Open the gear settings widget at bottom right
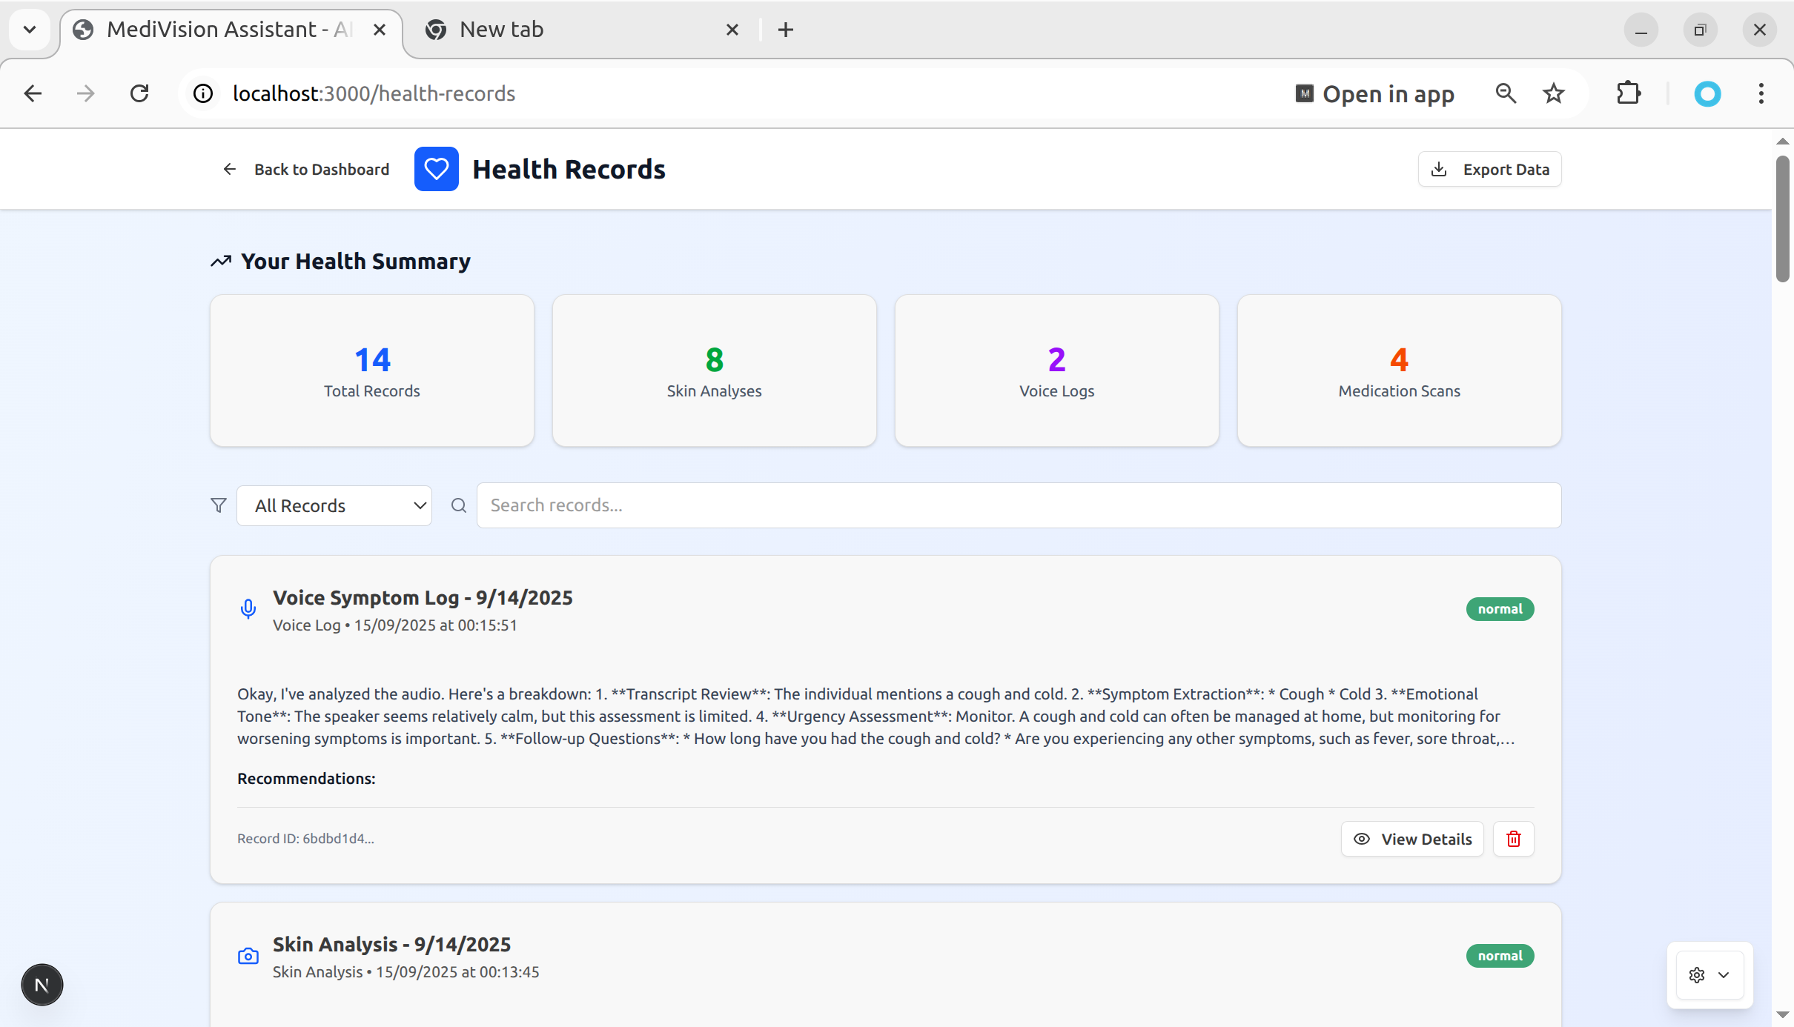This screenshot has width=1794, height=1027. 1697,975
